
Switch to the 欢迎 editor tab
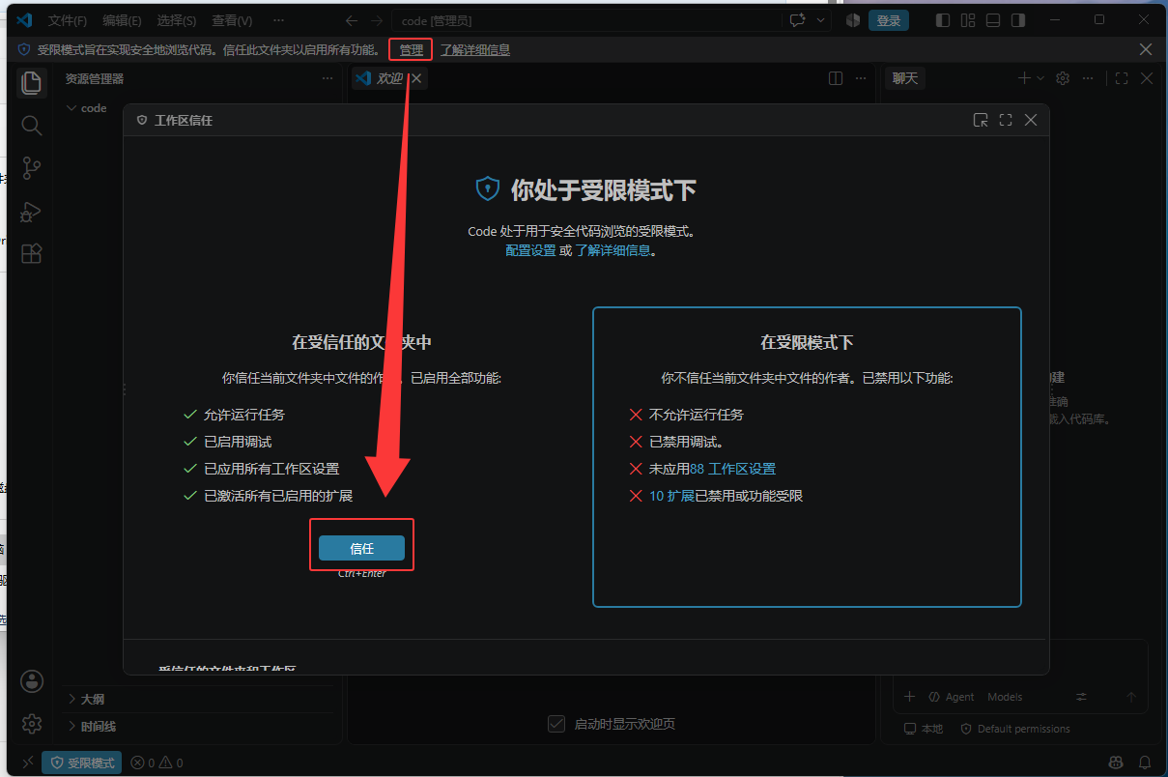coord(389,78)
